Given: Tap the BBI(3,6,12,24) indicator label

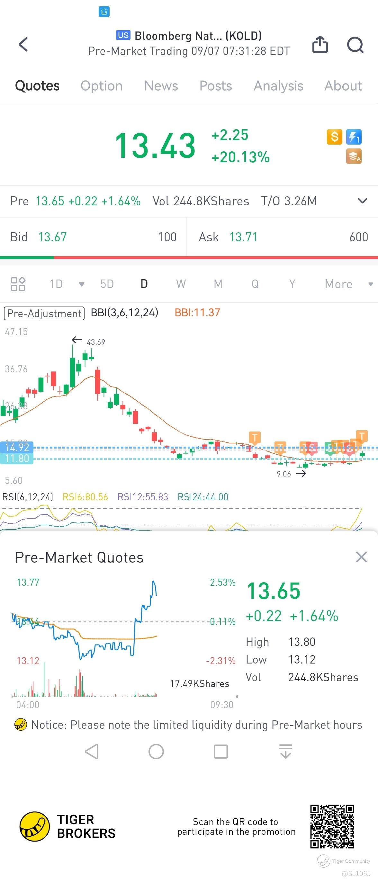Looking at the screenshot, I should pyautogui.click(x=125, y=312).
